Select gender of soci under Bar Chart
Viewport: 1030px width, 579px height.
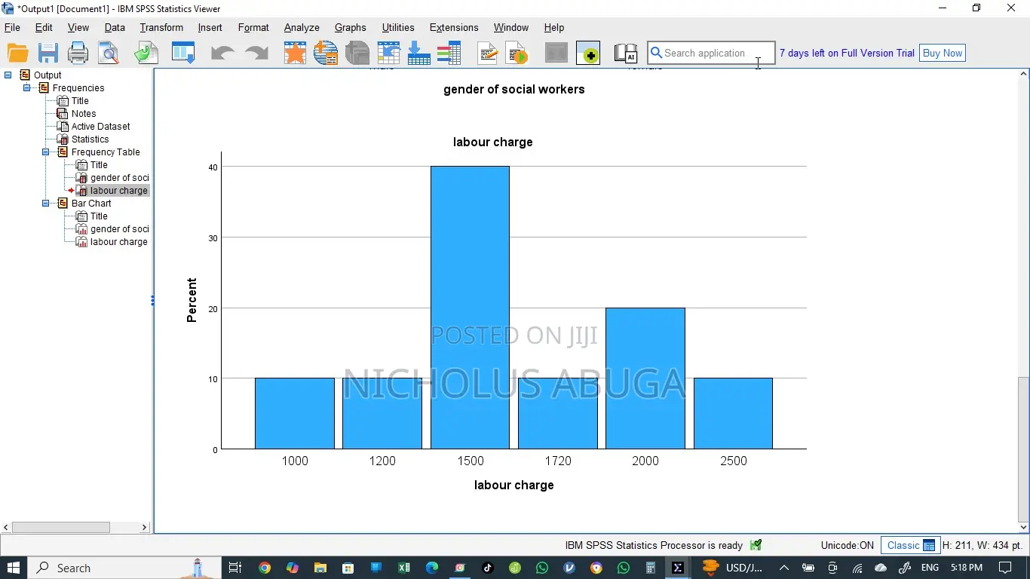click(x=119, y=228)
